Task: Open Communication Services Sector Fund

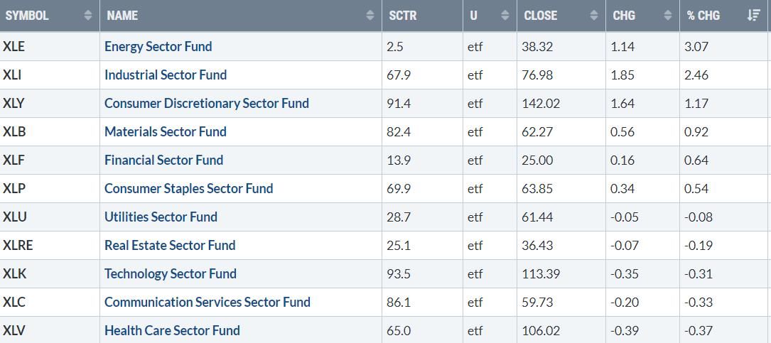Action: (207, 303)
